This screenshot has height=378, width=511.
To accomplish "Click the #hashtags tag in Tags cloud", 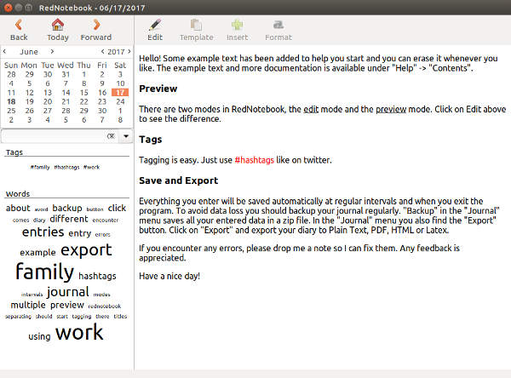I will click(66, 167).
